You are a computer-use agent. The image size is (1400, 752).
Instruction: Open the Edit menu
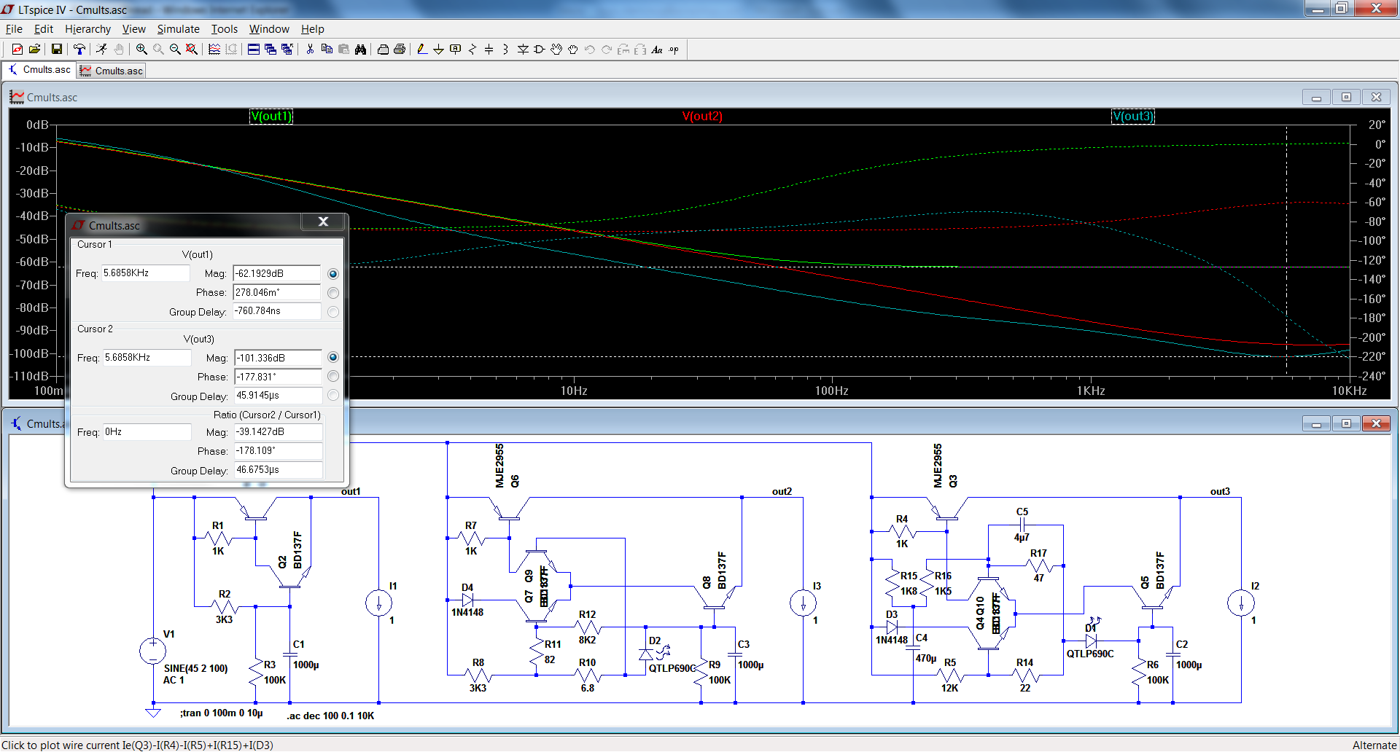[44, 29]
